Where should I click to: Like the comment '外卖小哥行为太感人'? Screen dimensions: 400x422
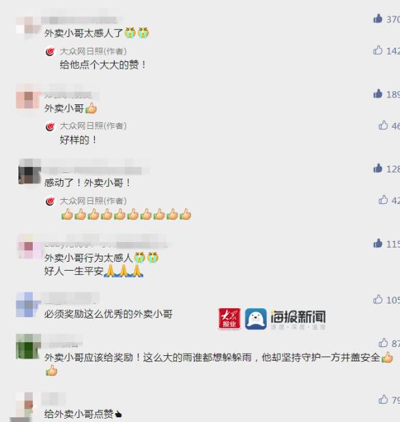[x=378, y=243]
